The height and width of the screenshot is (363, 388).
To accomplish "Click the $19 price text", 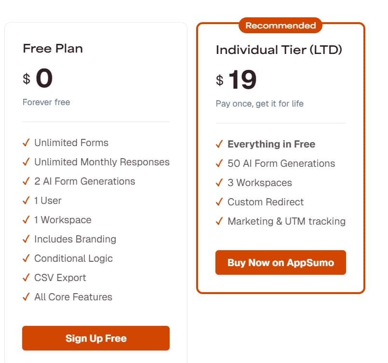I will 237,80.
